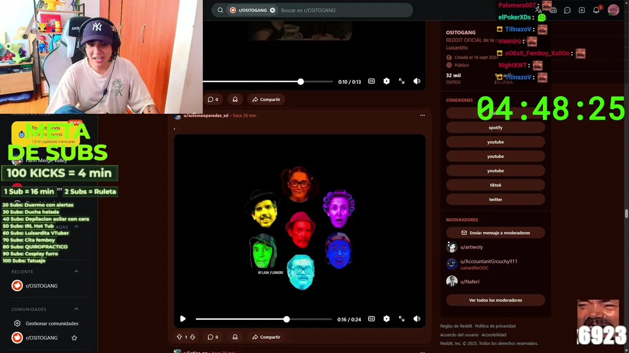
Task: Open Política de privacidad link
Action: coord(495,326)
